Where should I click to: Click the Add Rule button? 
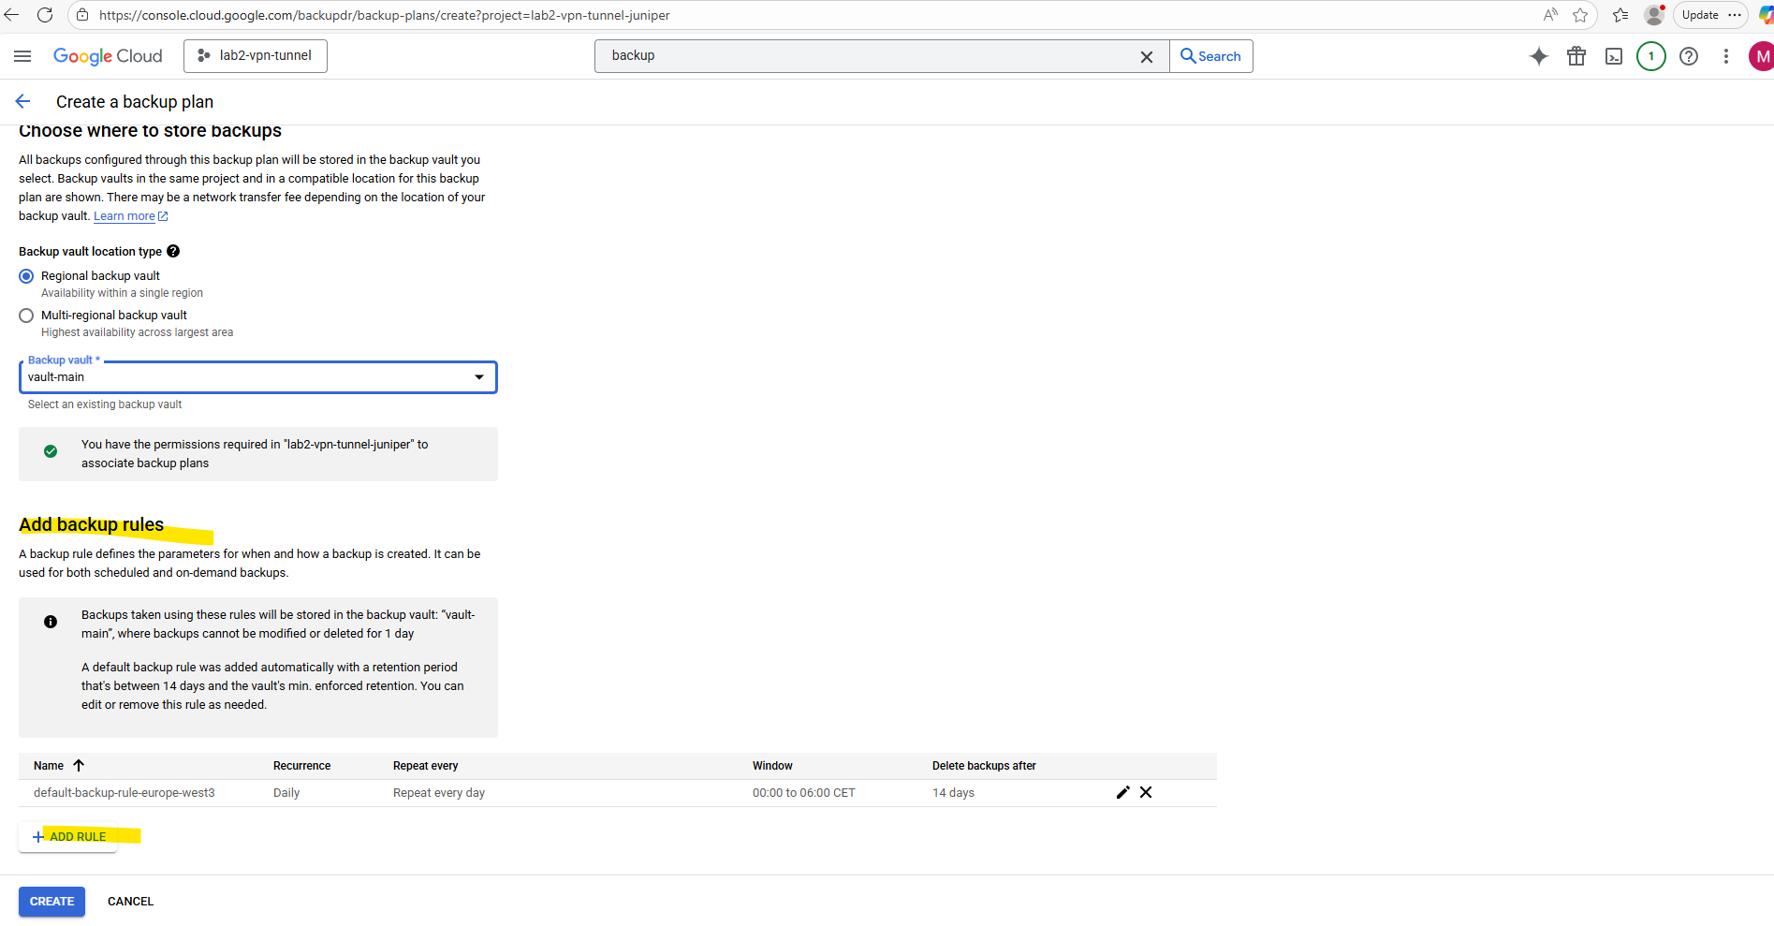(69, 836)
